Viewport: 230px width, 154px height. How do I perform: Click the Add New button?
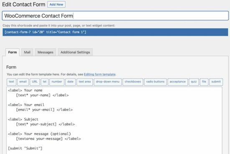pos(56,5)
